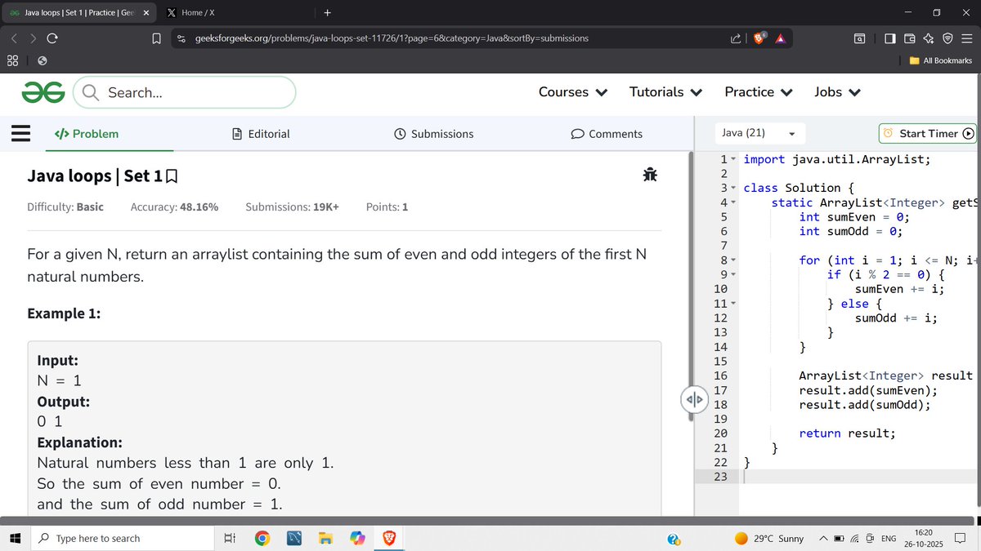Click the globe icon below the toolbar
This screenshot has width=981, height=551.
[x=43, y=60]
